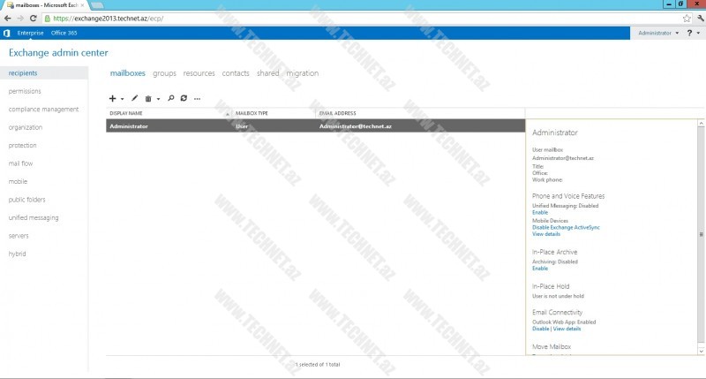Click the edit pencil icon
The width and height of the screenshot is (706, 379).
[134, 98]
